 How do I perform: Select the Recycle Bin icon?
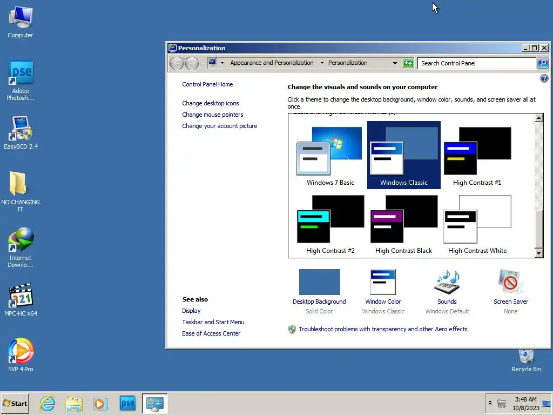click(x=526, y=360)
